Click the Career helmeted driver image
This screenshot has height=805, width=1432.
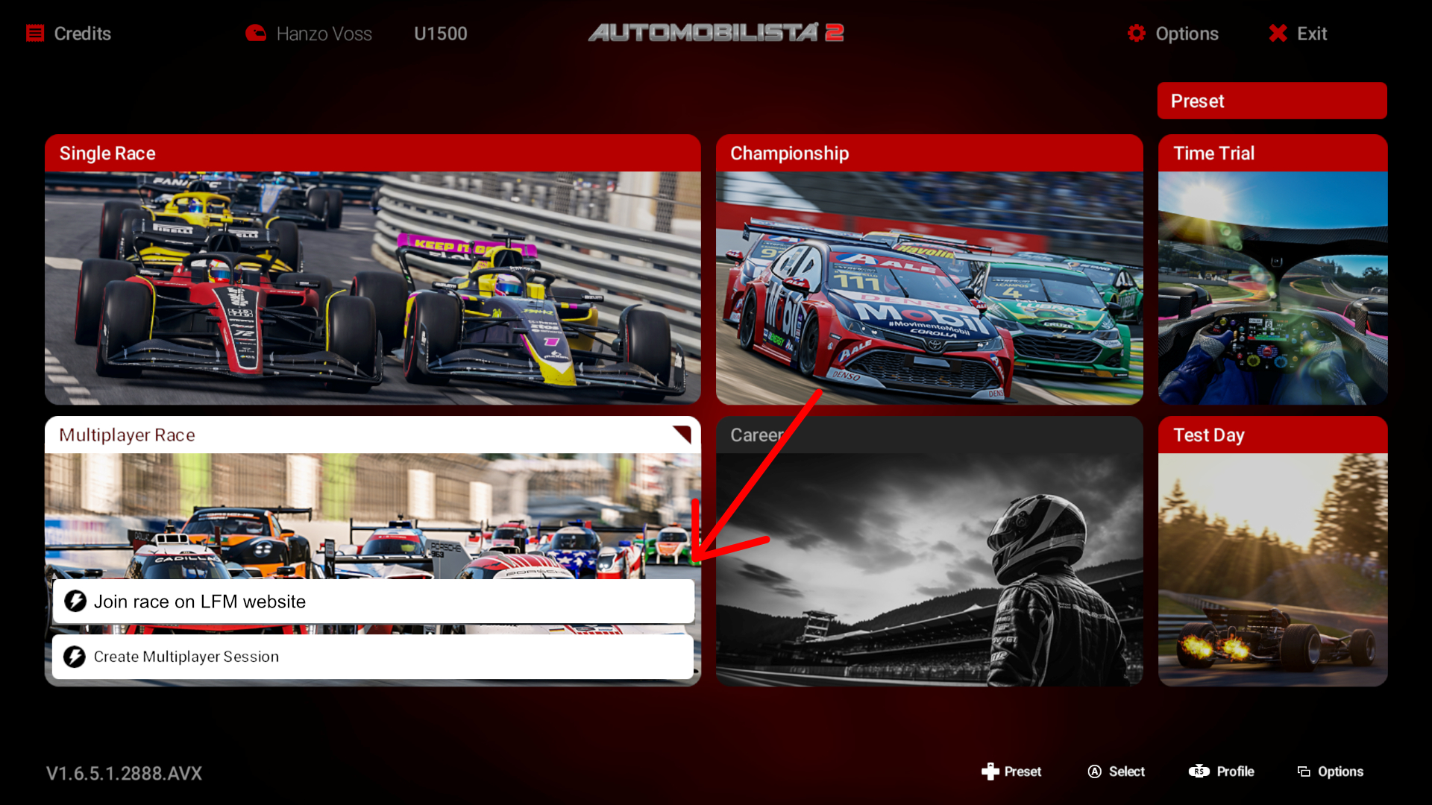929,570
